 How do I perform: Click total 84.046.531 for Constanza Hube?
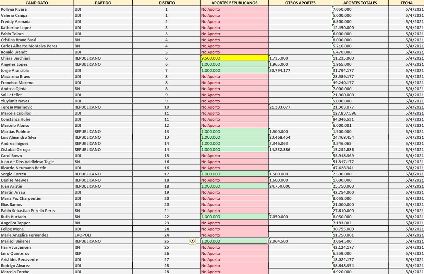[360, 119]
